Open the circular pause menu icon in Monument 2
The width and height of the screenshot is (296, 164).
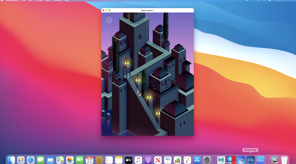(109, 20)
